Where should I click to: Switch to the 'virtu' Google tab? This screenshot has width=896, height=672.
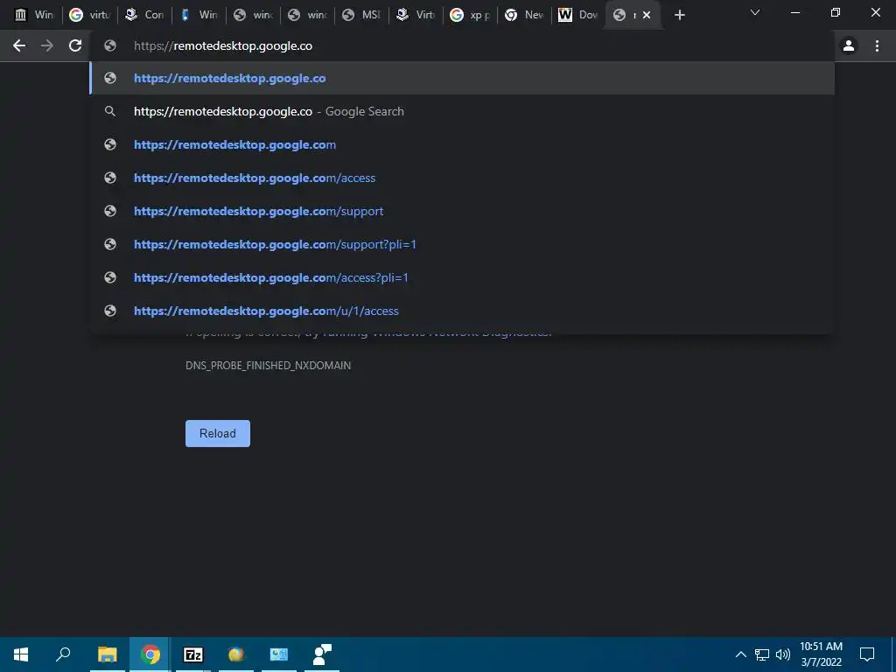(x=89, y=15)
